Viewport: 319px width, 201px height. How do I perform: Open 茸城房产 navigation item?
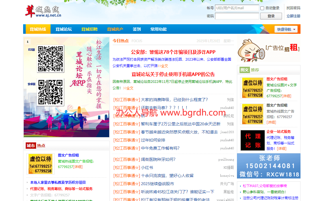115,29
